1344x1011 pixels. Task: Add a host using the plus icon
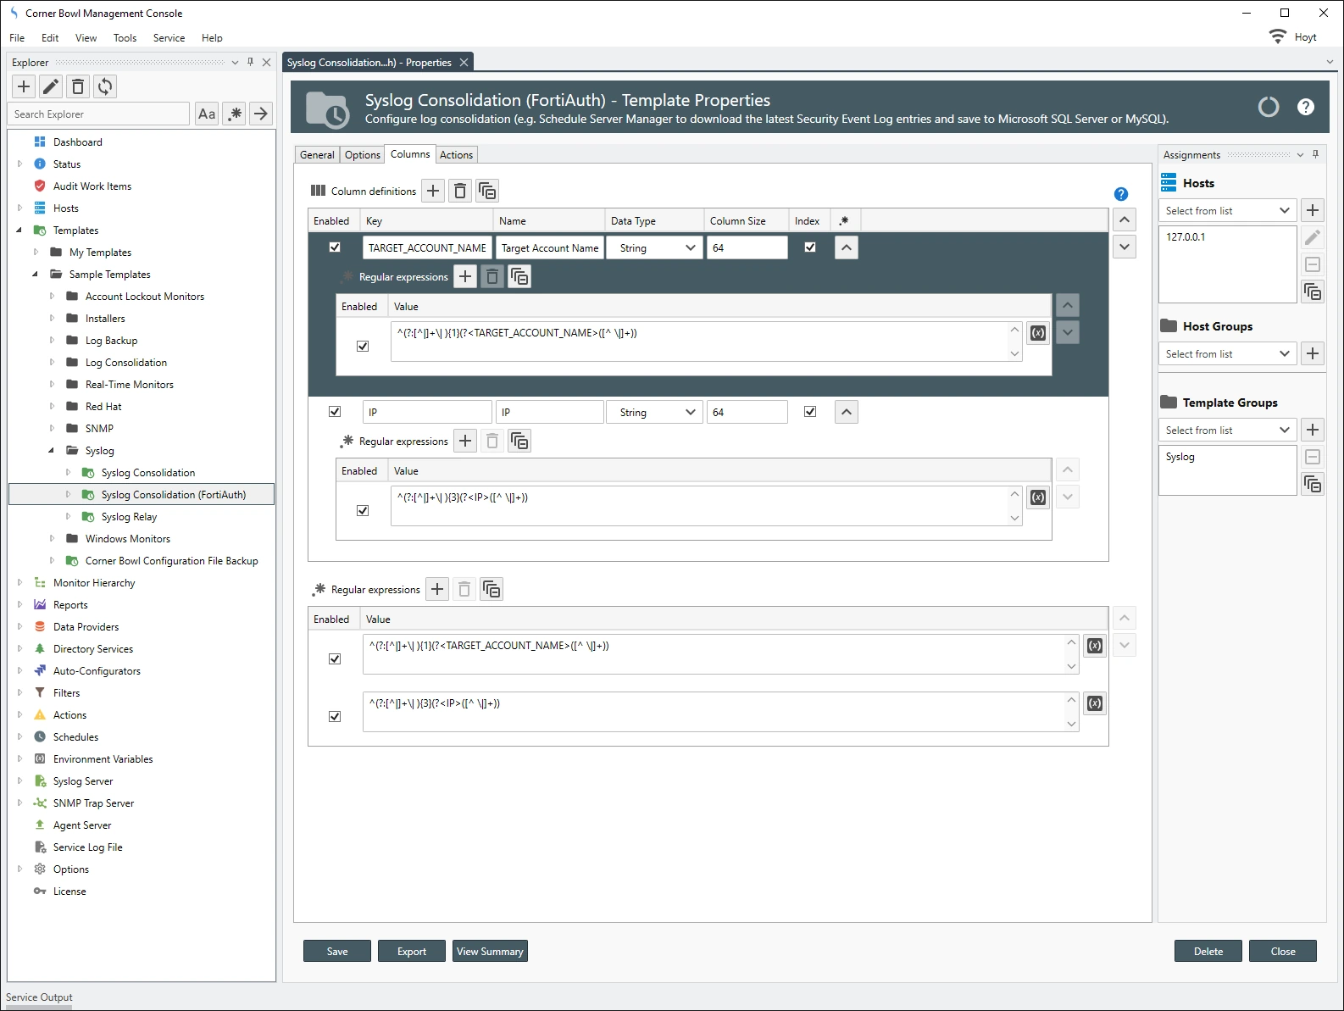1312,210
